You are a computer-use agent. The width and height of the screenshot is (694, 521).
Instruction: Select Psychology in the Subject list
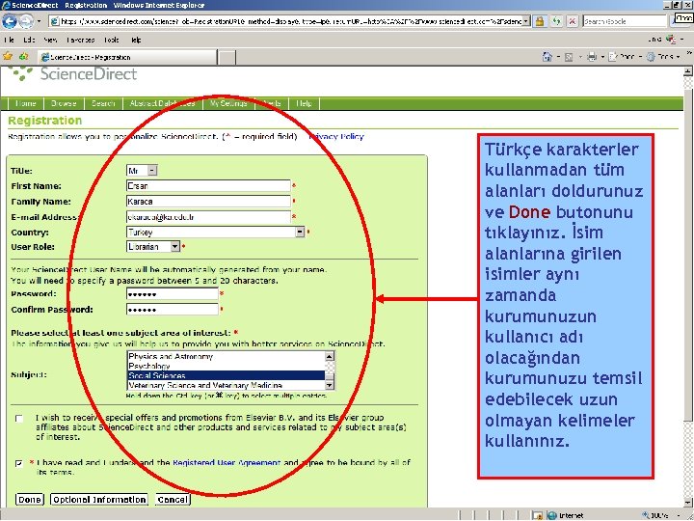[226, 366]
